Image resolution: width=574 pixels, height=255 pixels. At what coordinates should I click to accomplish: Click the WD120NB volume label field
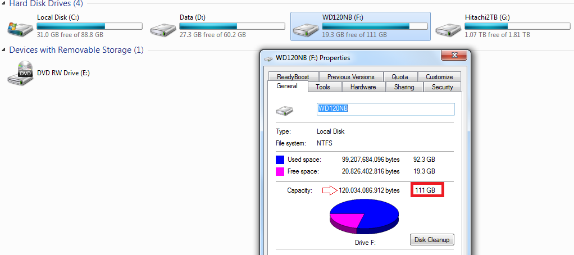(385, 109)
